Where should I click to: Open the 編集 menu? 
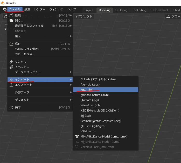pos(27,9)
